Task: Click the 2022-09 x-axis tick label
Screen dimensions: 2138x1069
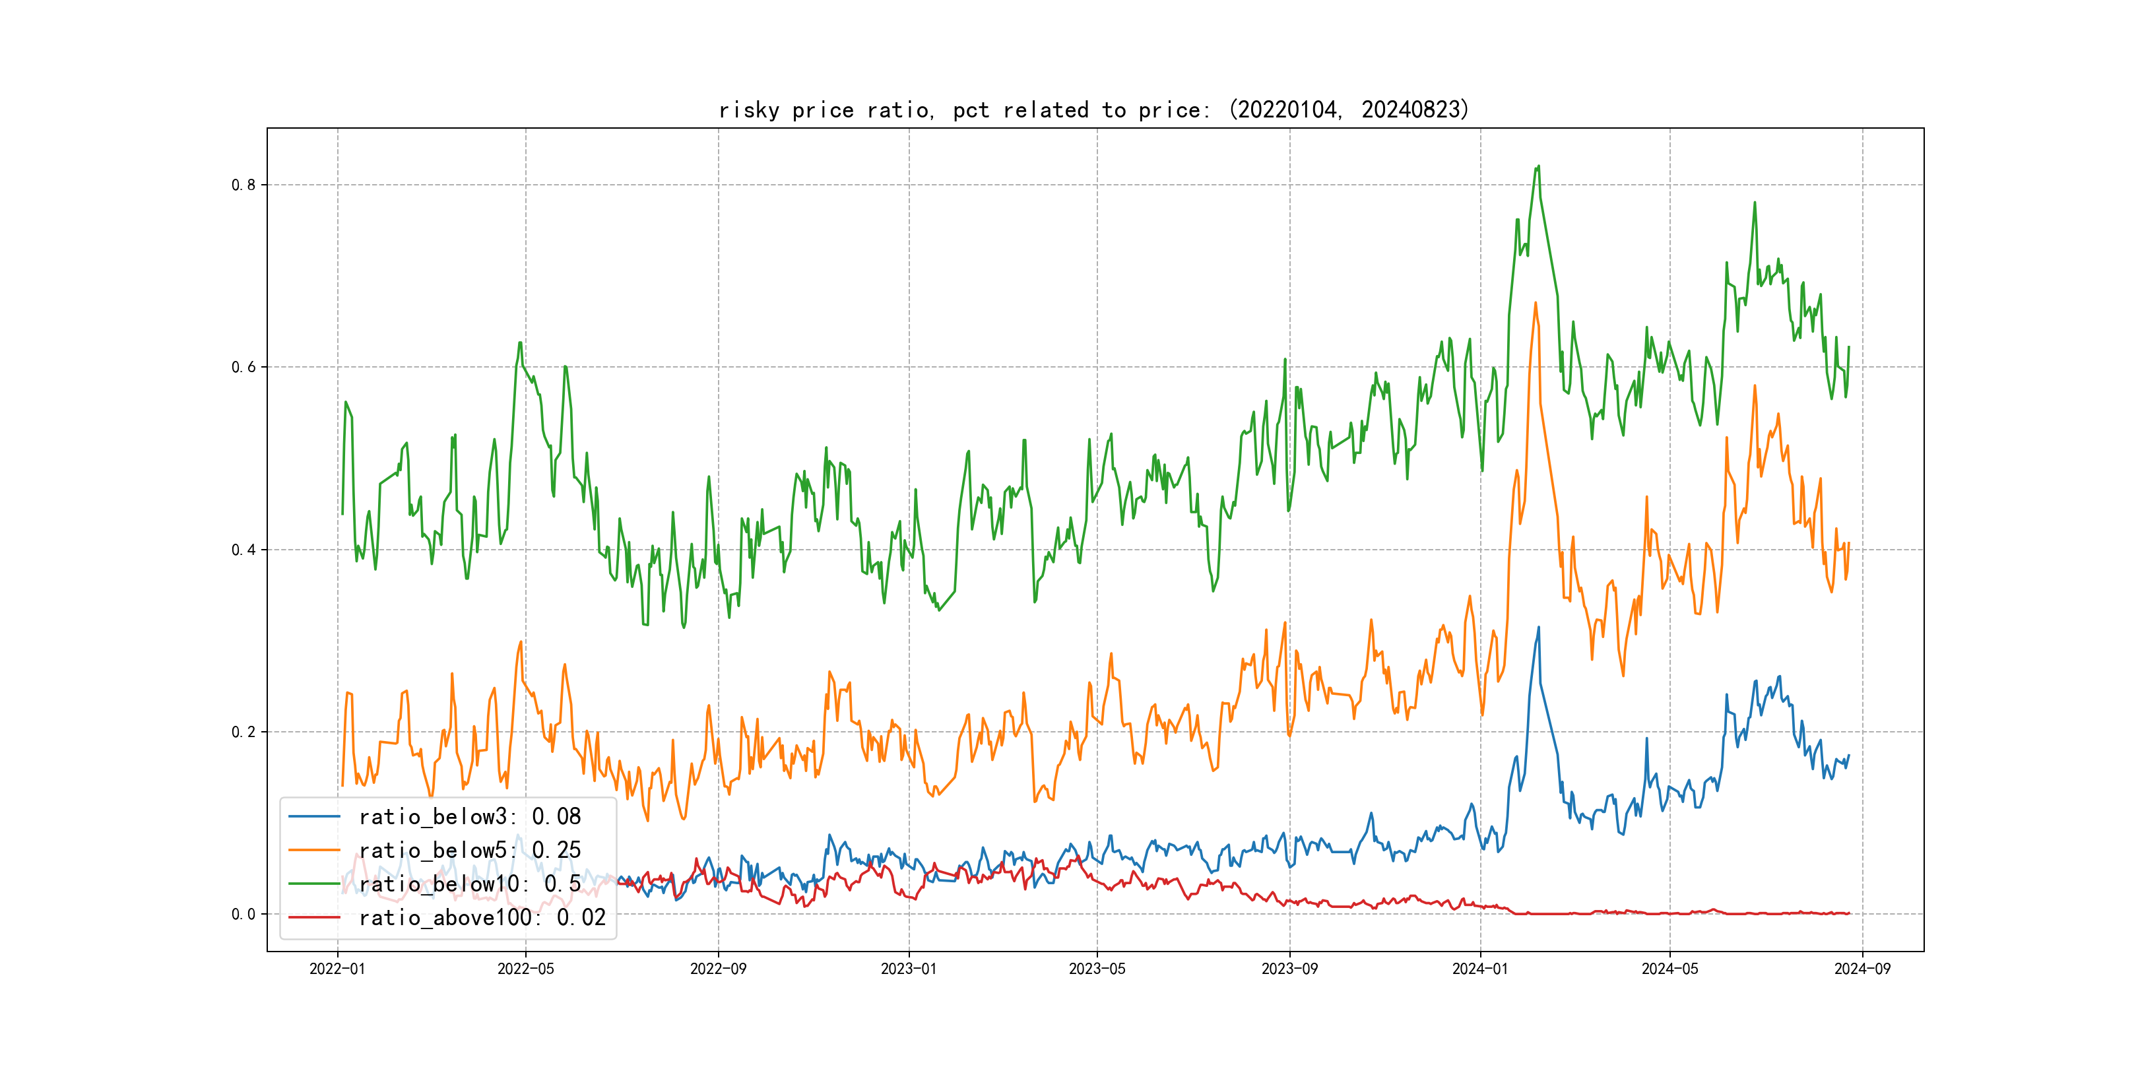Action: point(718,969)
